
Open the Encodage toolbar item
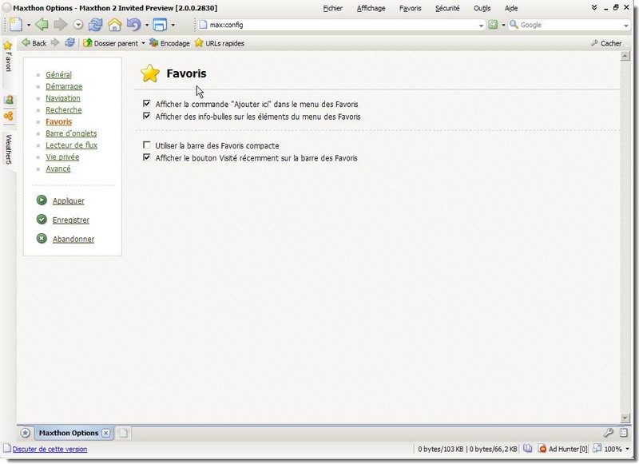tap(169, 43)
